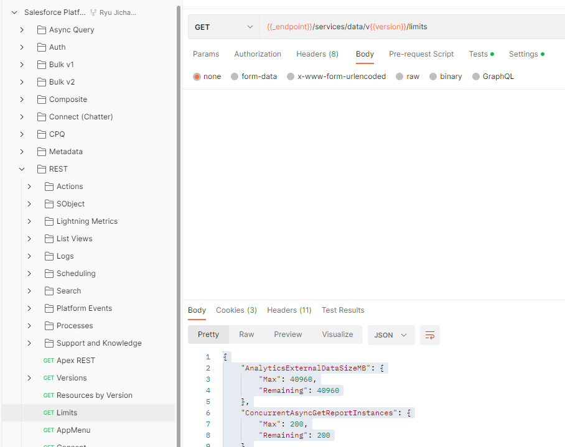This screenshot has height=447, width=565.
Task: Click the Bulk v2 folder icon
Action: (42, 82)
